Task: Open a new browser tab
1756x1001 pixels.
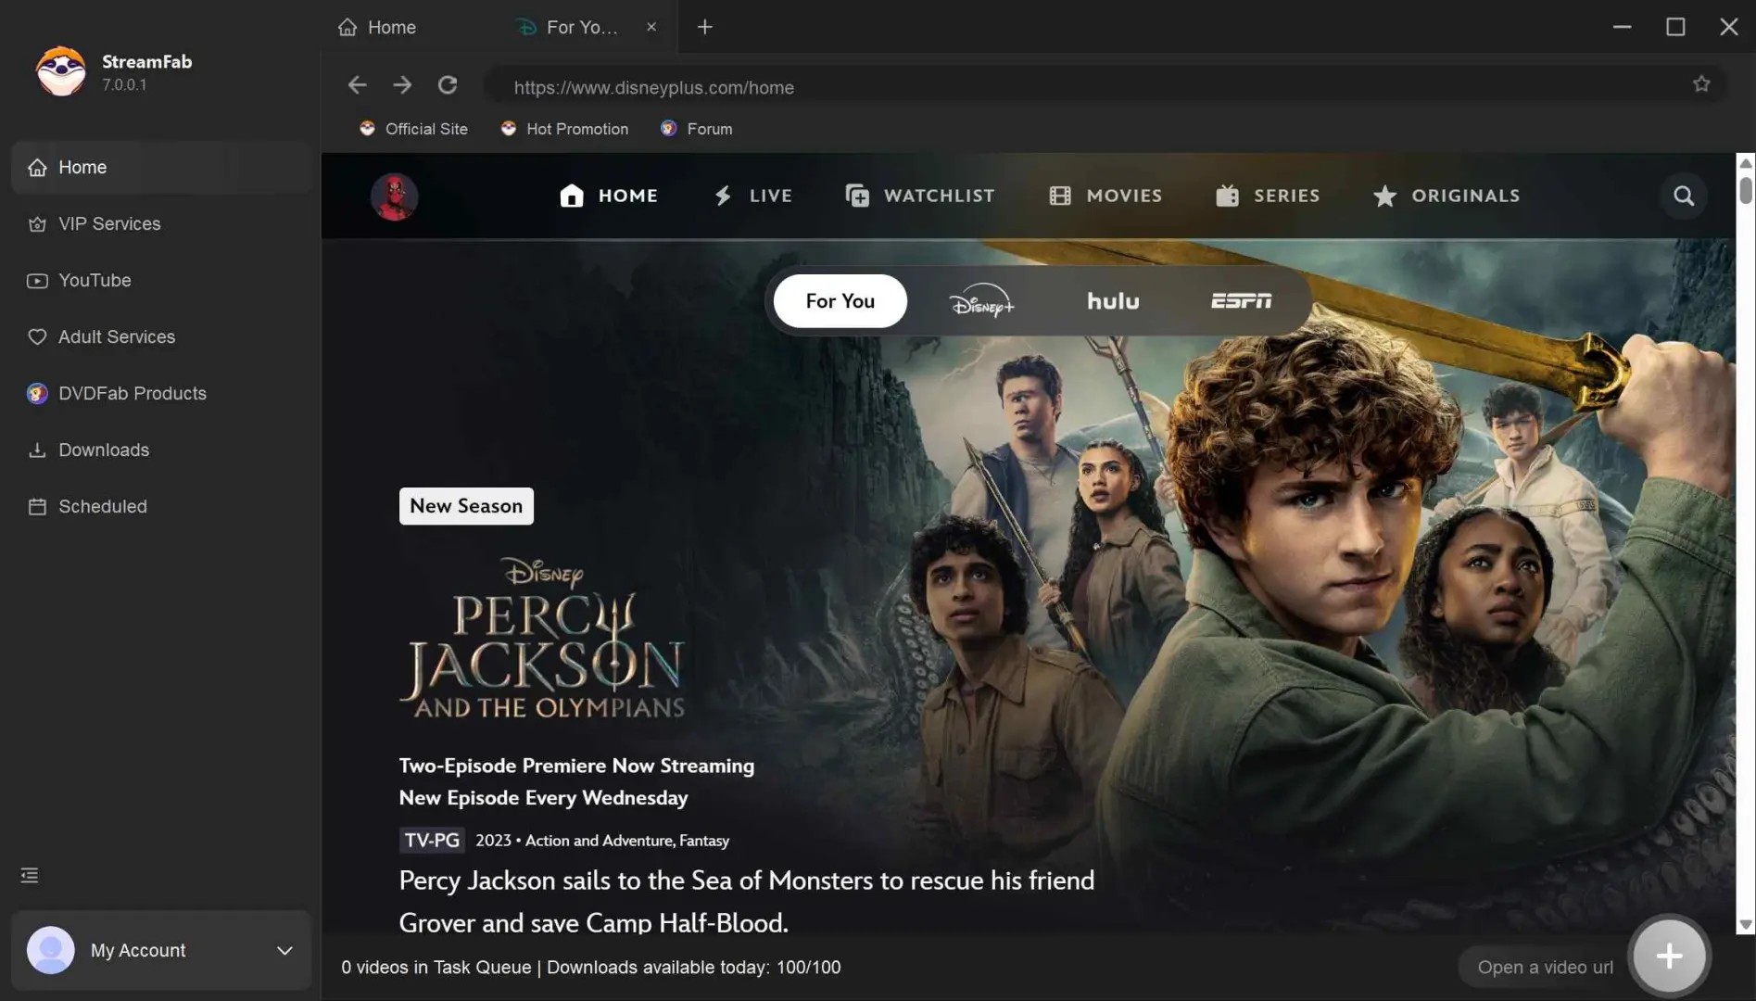Action: tap(704, 27)
